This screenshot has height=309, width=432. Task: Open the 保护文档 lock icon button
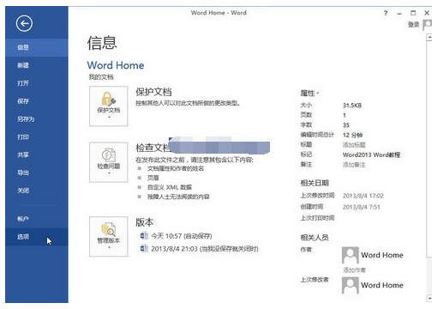[109, 106]
